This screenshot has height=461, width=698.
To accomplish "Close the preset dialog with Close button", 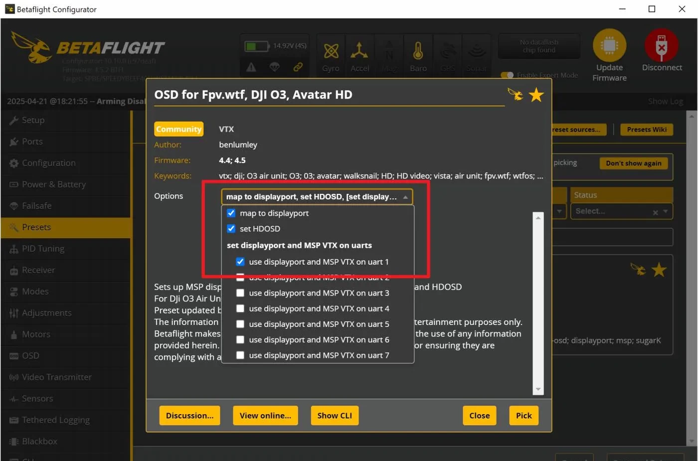I will (480, 416).
